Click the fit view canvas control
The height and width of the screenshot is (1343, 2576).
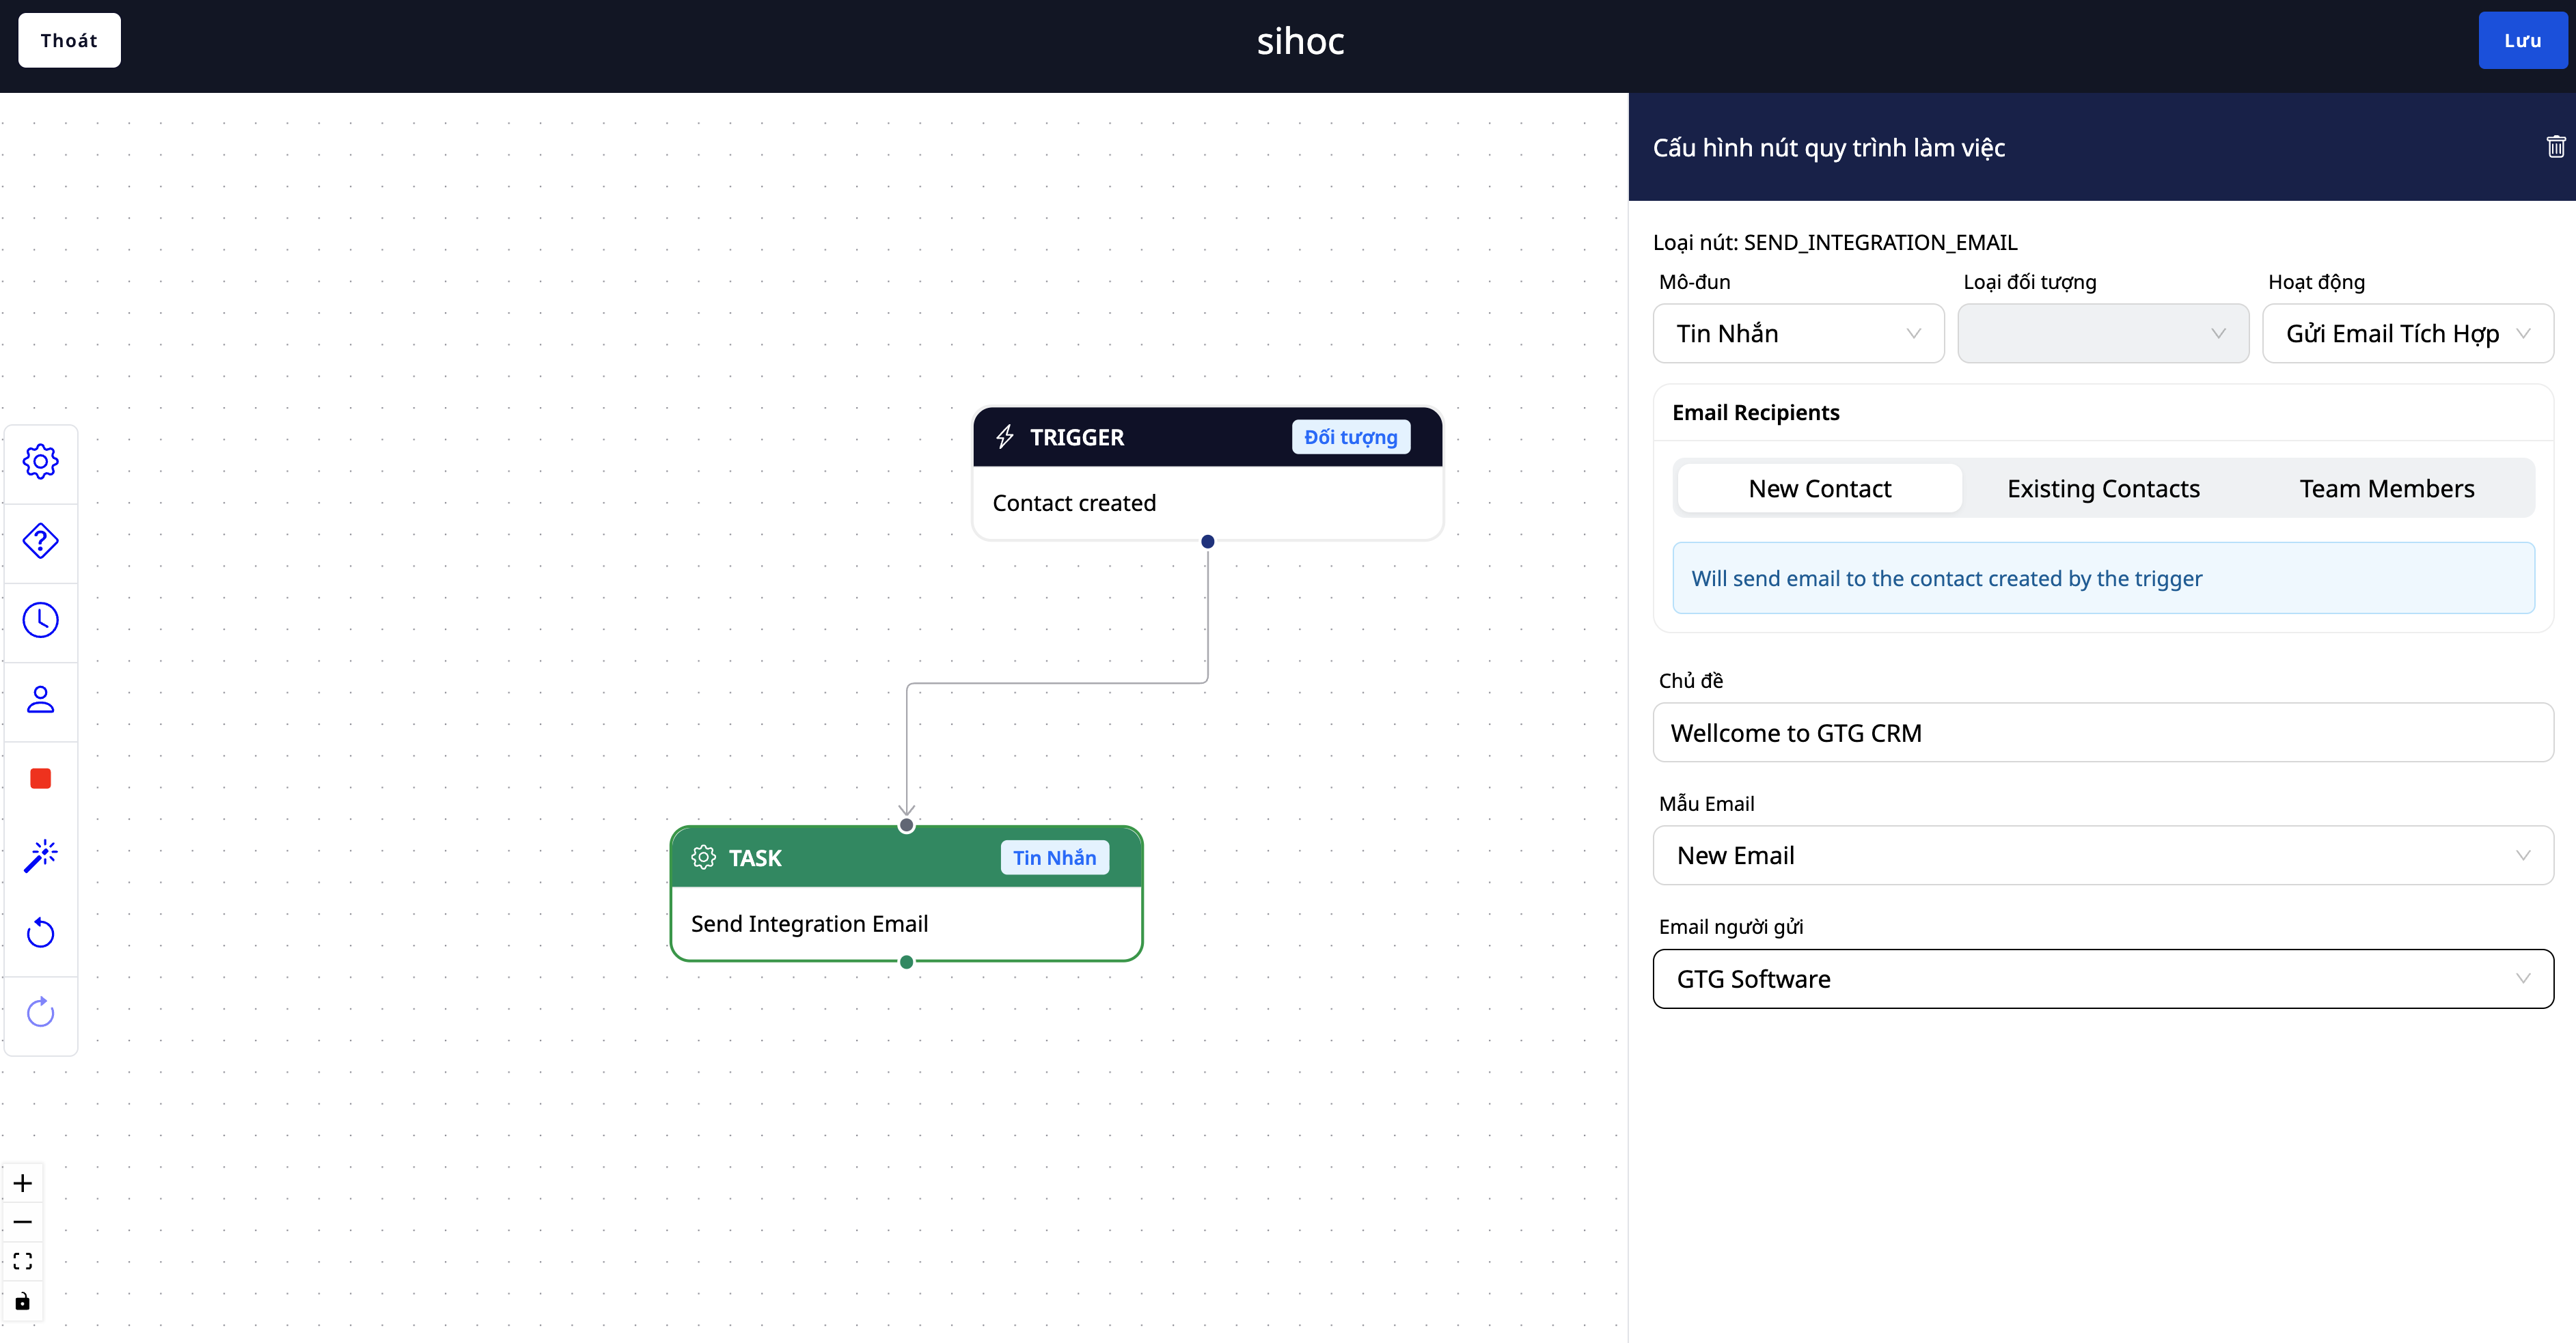click(x=22, y=1261)
